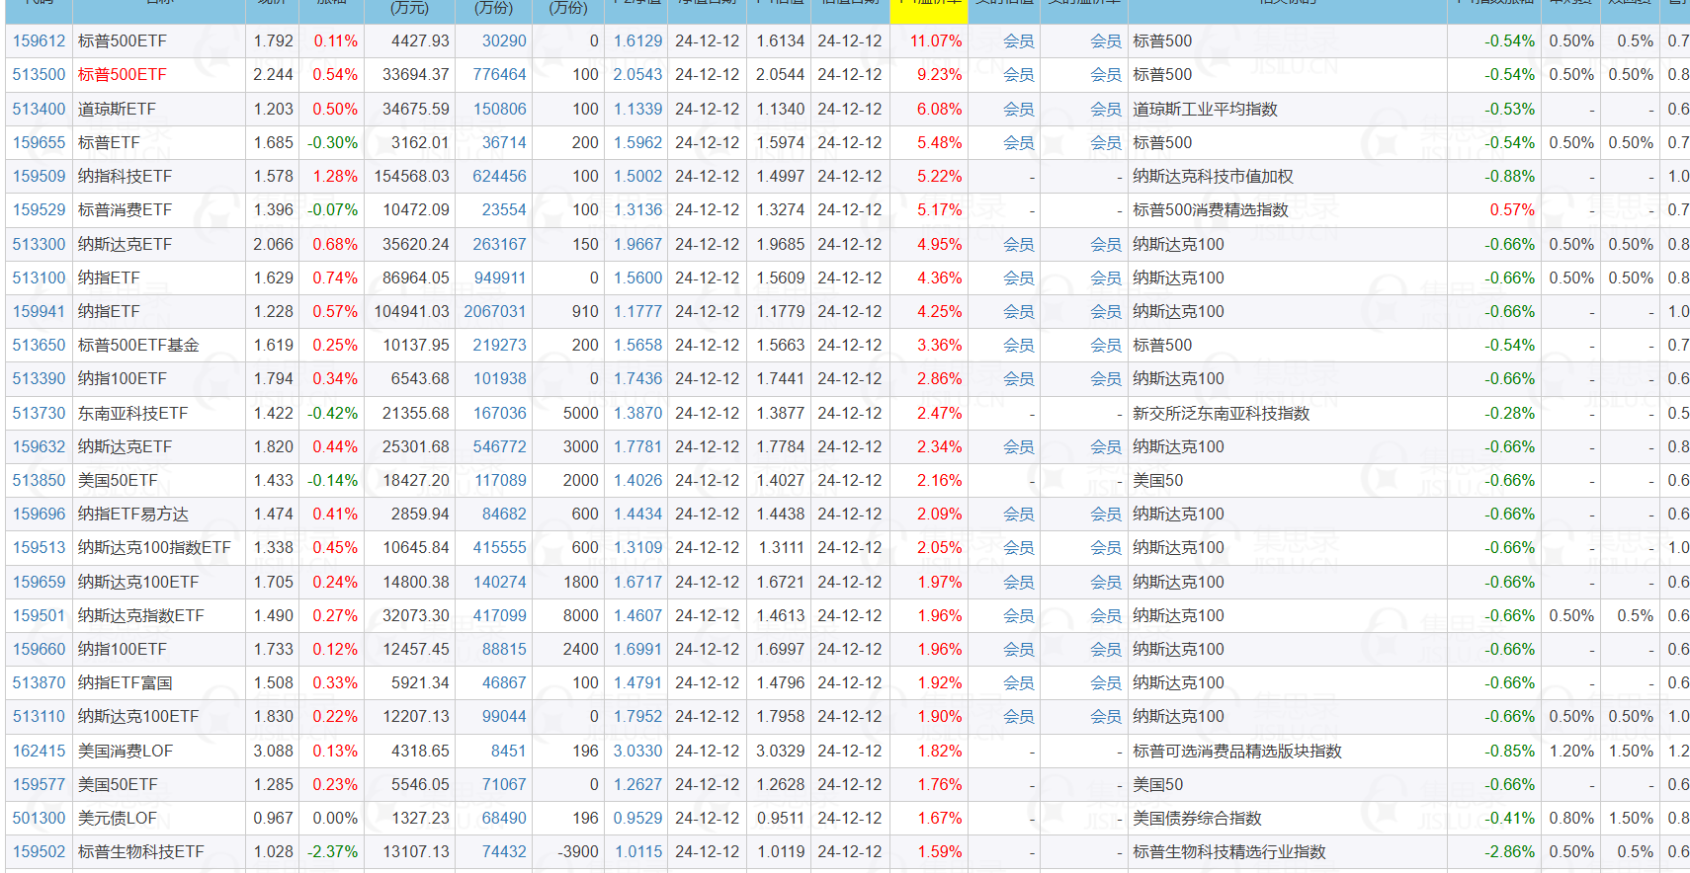Click net value 1.0115 link
This screenshot has width=1690, height=873.
coord(638,851)
